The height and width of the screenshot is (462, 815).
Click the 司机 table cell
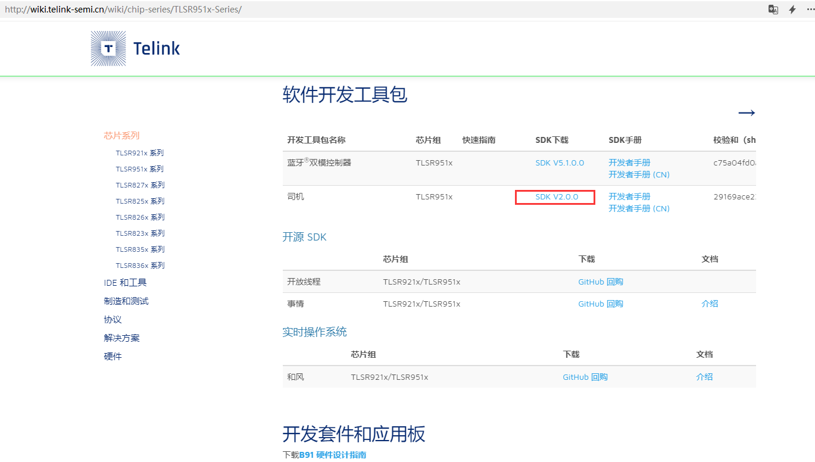(295, 196)
